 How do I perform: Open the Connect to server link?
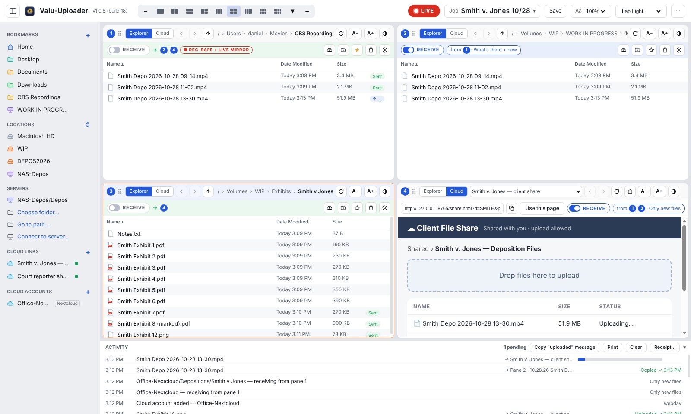[x=43, y=237]
